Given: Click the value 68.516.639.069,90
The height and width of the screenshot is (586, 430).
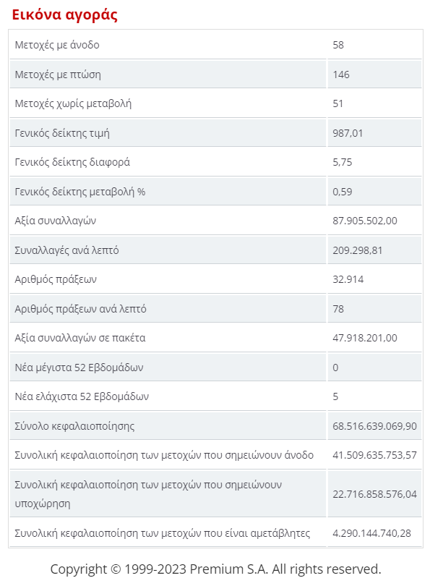Looking at the screenshot, I should (x=374, y=426).
